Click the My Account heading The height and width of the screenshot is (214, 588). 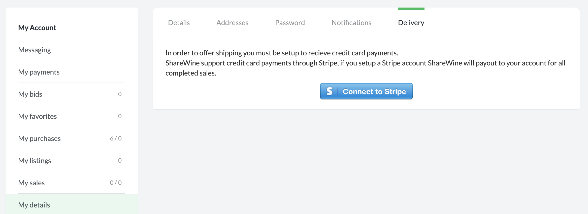(37, 28)
